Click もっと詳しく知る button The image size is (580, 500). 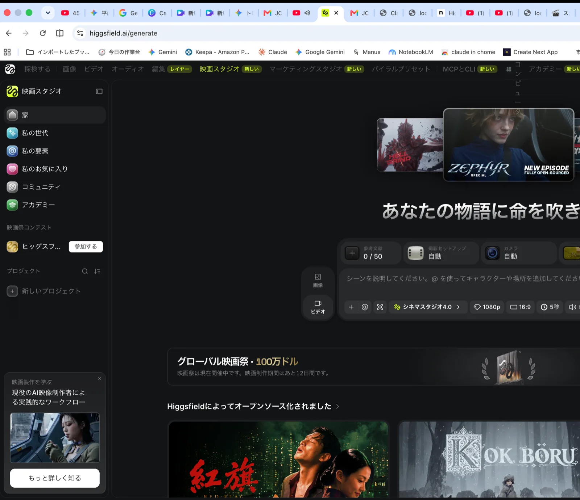pyautogui.click(x=55, y=478)
